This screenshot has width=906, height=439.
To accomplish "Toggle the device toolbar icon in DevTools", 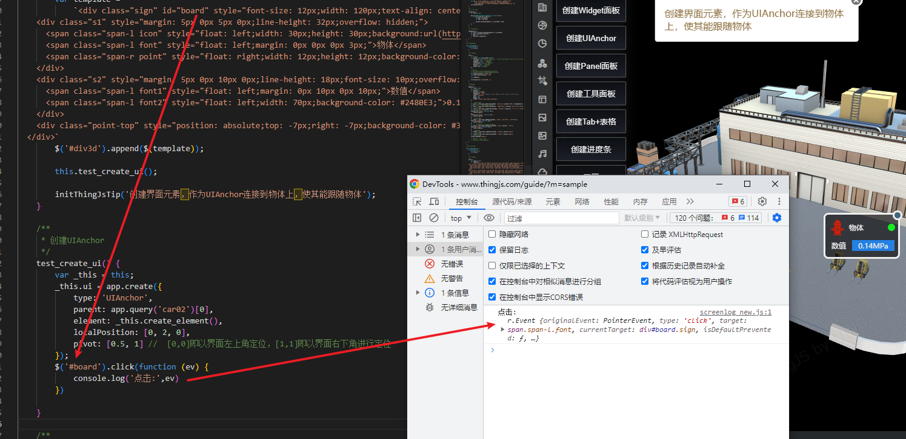I will (433, 201).
